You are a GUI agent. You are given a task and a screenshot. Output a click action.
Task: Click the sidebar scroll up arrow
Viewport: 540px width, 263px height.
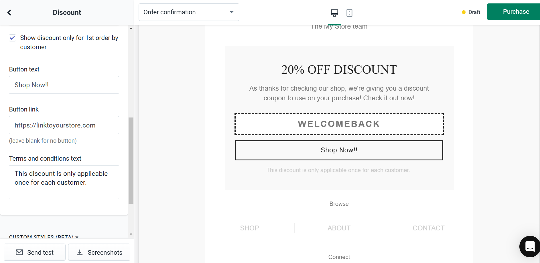[x=131, y=28]
